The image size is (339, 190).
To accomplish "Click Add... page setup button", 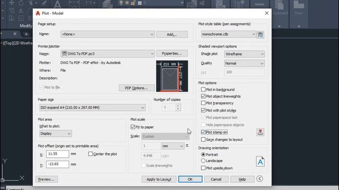I will pos(172,34).
